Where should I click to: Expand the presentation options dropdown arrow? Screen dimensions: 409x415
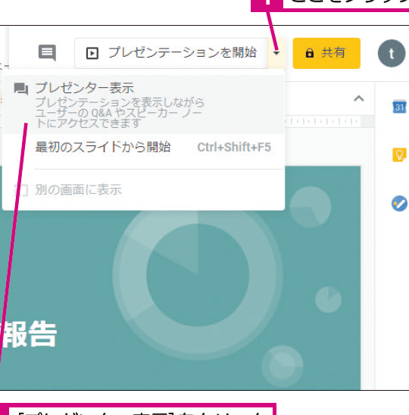pyautogui.click(x=276, y=53)
